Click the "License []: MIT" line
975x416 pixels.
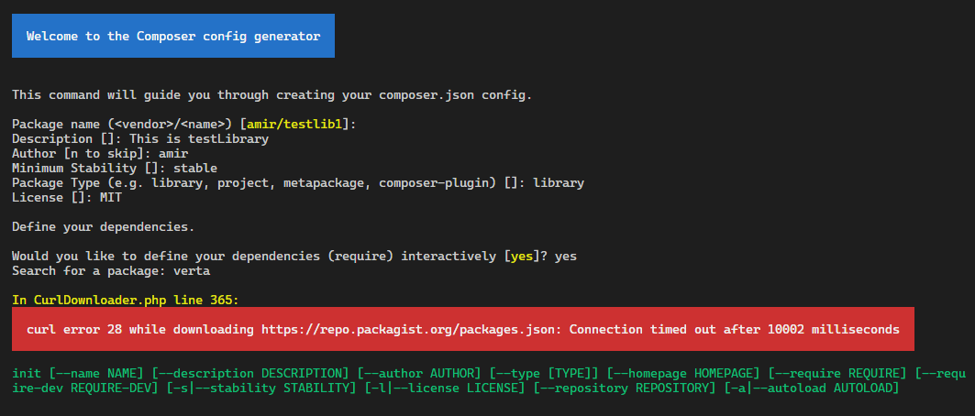67,198
